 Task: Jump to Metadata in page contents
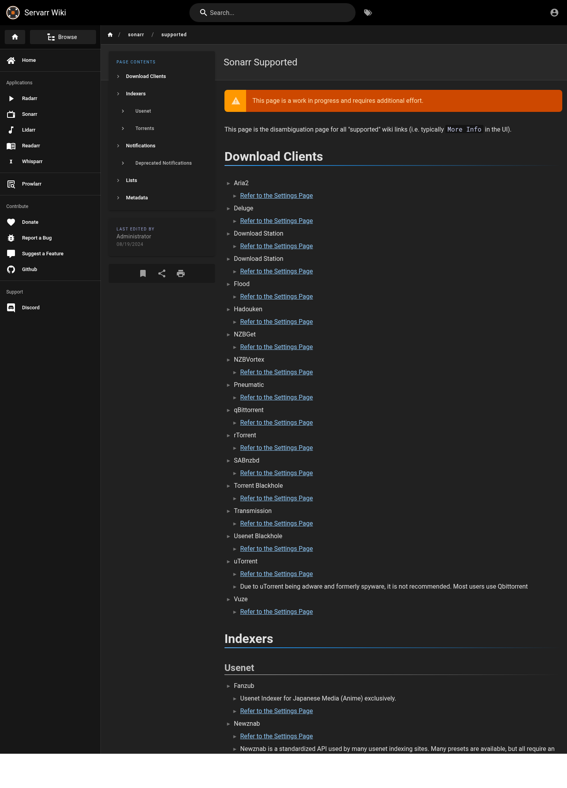137,198
